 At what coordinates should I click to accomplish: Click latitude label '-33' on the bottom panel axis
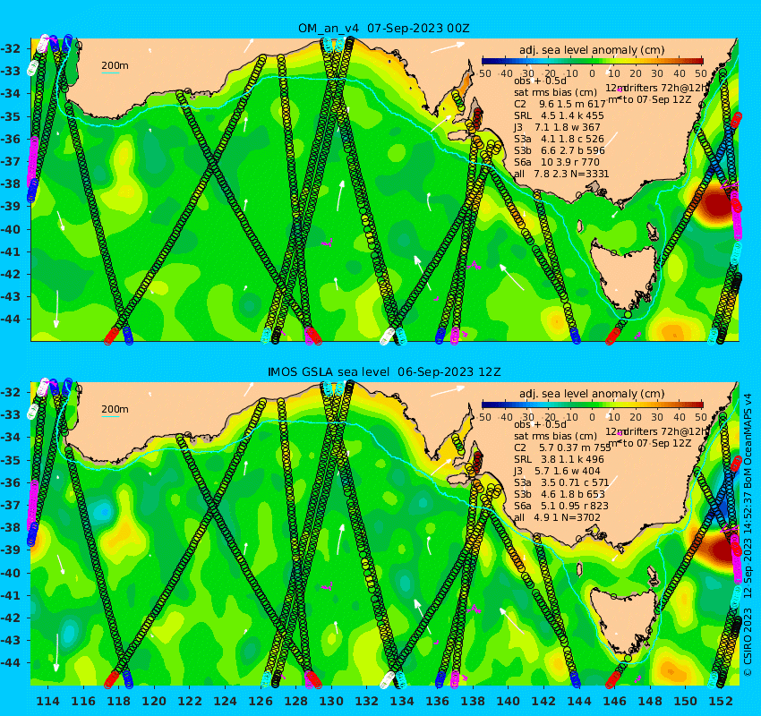click(10, 414)
